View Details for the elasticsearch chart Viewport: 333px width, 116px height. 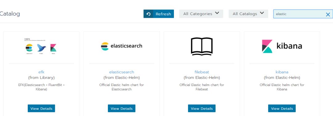click(121, 108)
